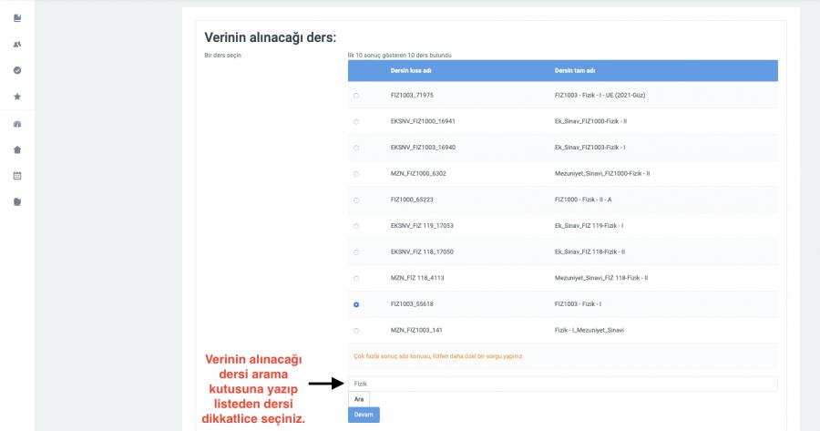The image size is (820, 431).
Task: Open the calendar icon in sidebar
Action: (17, 176)
